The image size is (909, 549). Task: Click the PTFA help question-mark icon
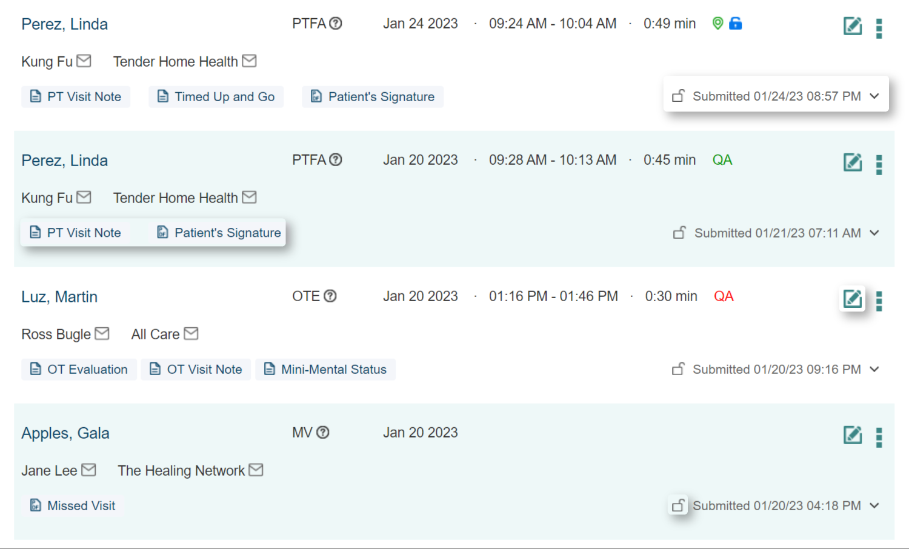click(x=336, y=23)
